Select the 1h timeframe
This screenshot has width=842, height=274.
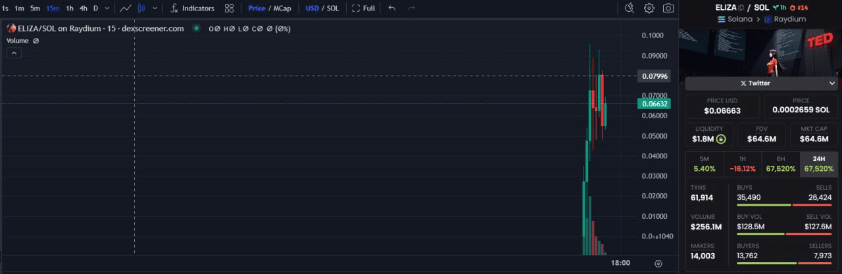click(70, 9)
